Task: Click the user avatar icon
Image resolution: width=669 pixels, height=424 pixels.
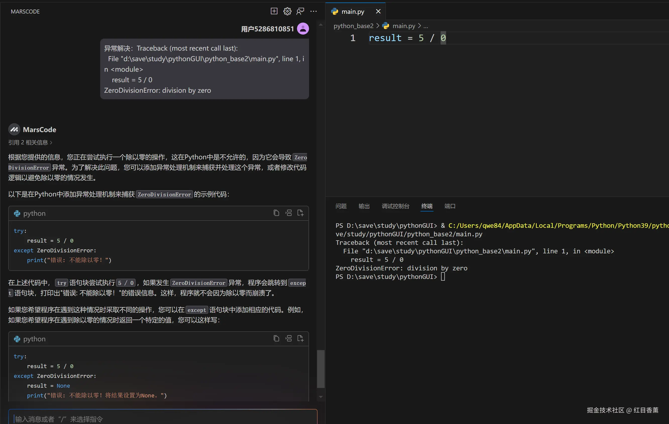Action: [303, 29]
